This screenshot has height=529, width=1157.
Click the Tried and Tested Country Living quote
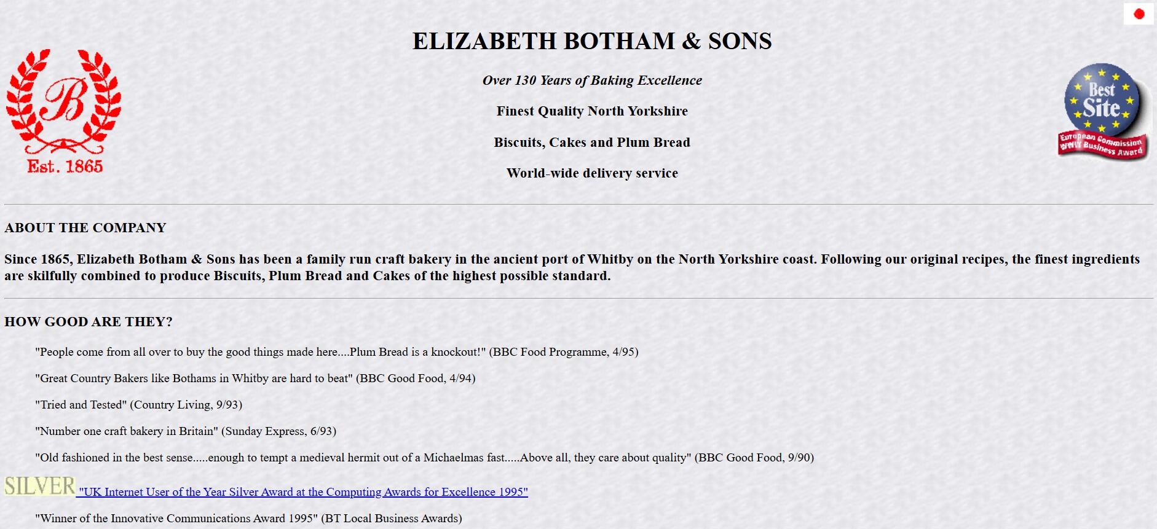[x=138, y=405]
